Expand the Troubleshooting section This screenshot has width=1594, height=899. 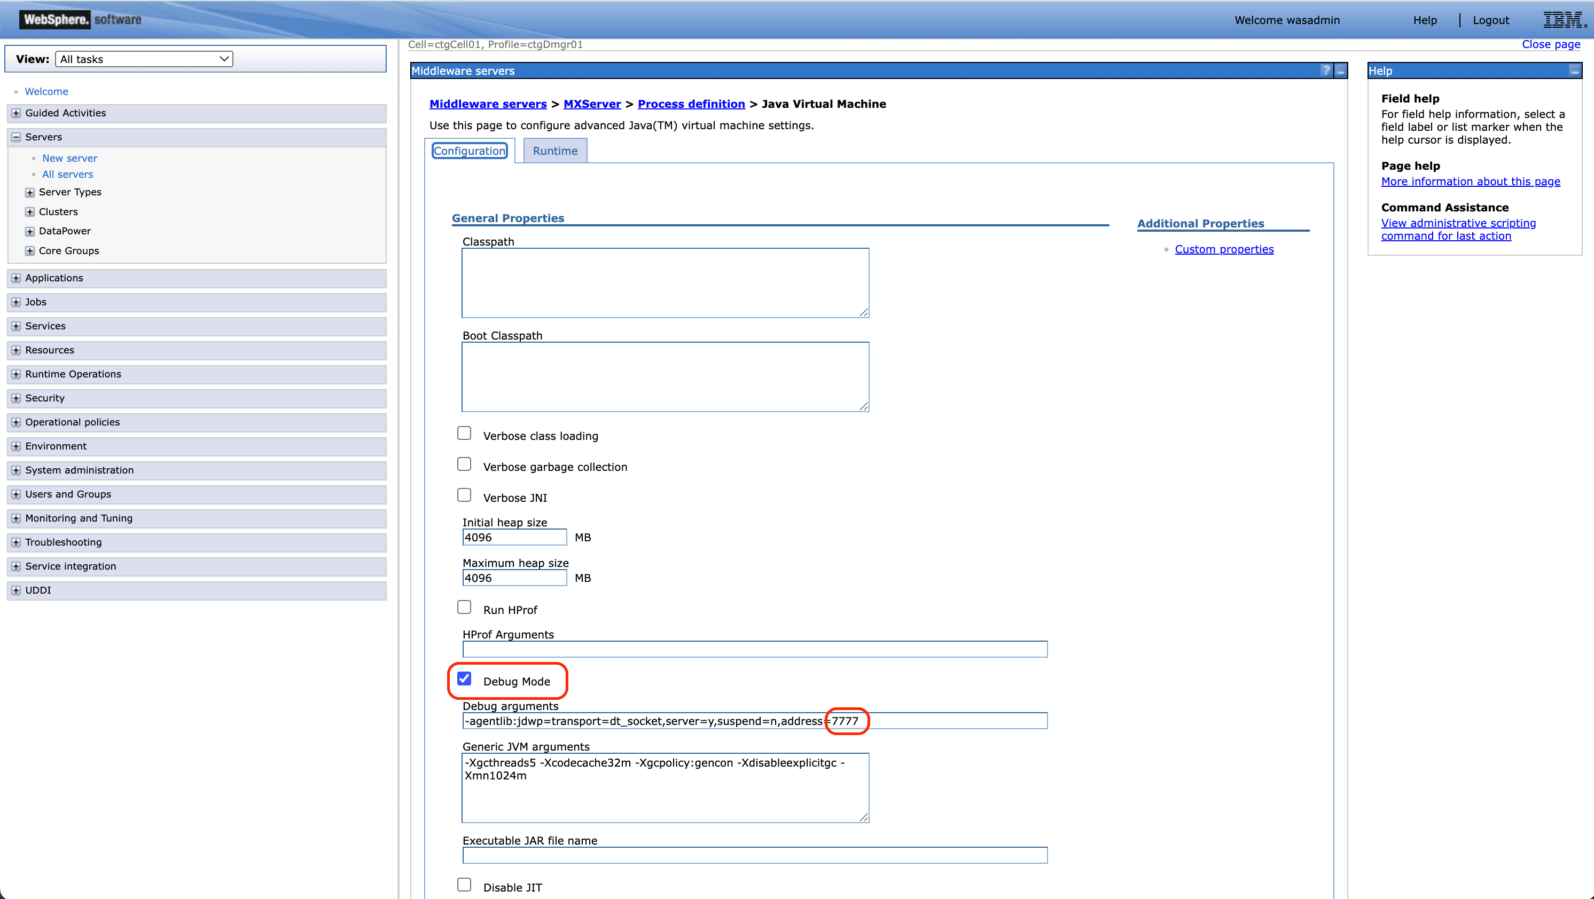point(16,543)
